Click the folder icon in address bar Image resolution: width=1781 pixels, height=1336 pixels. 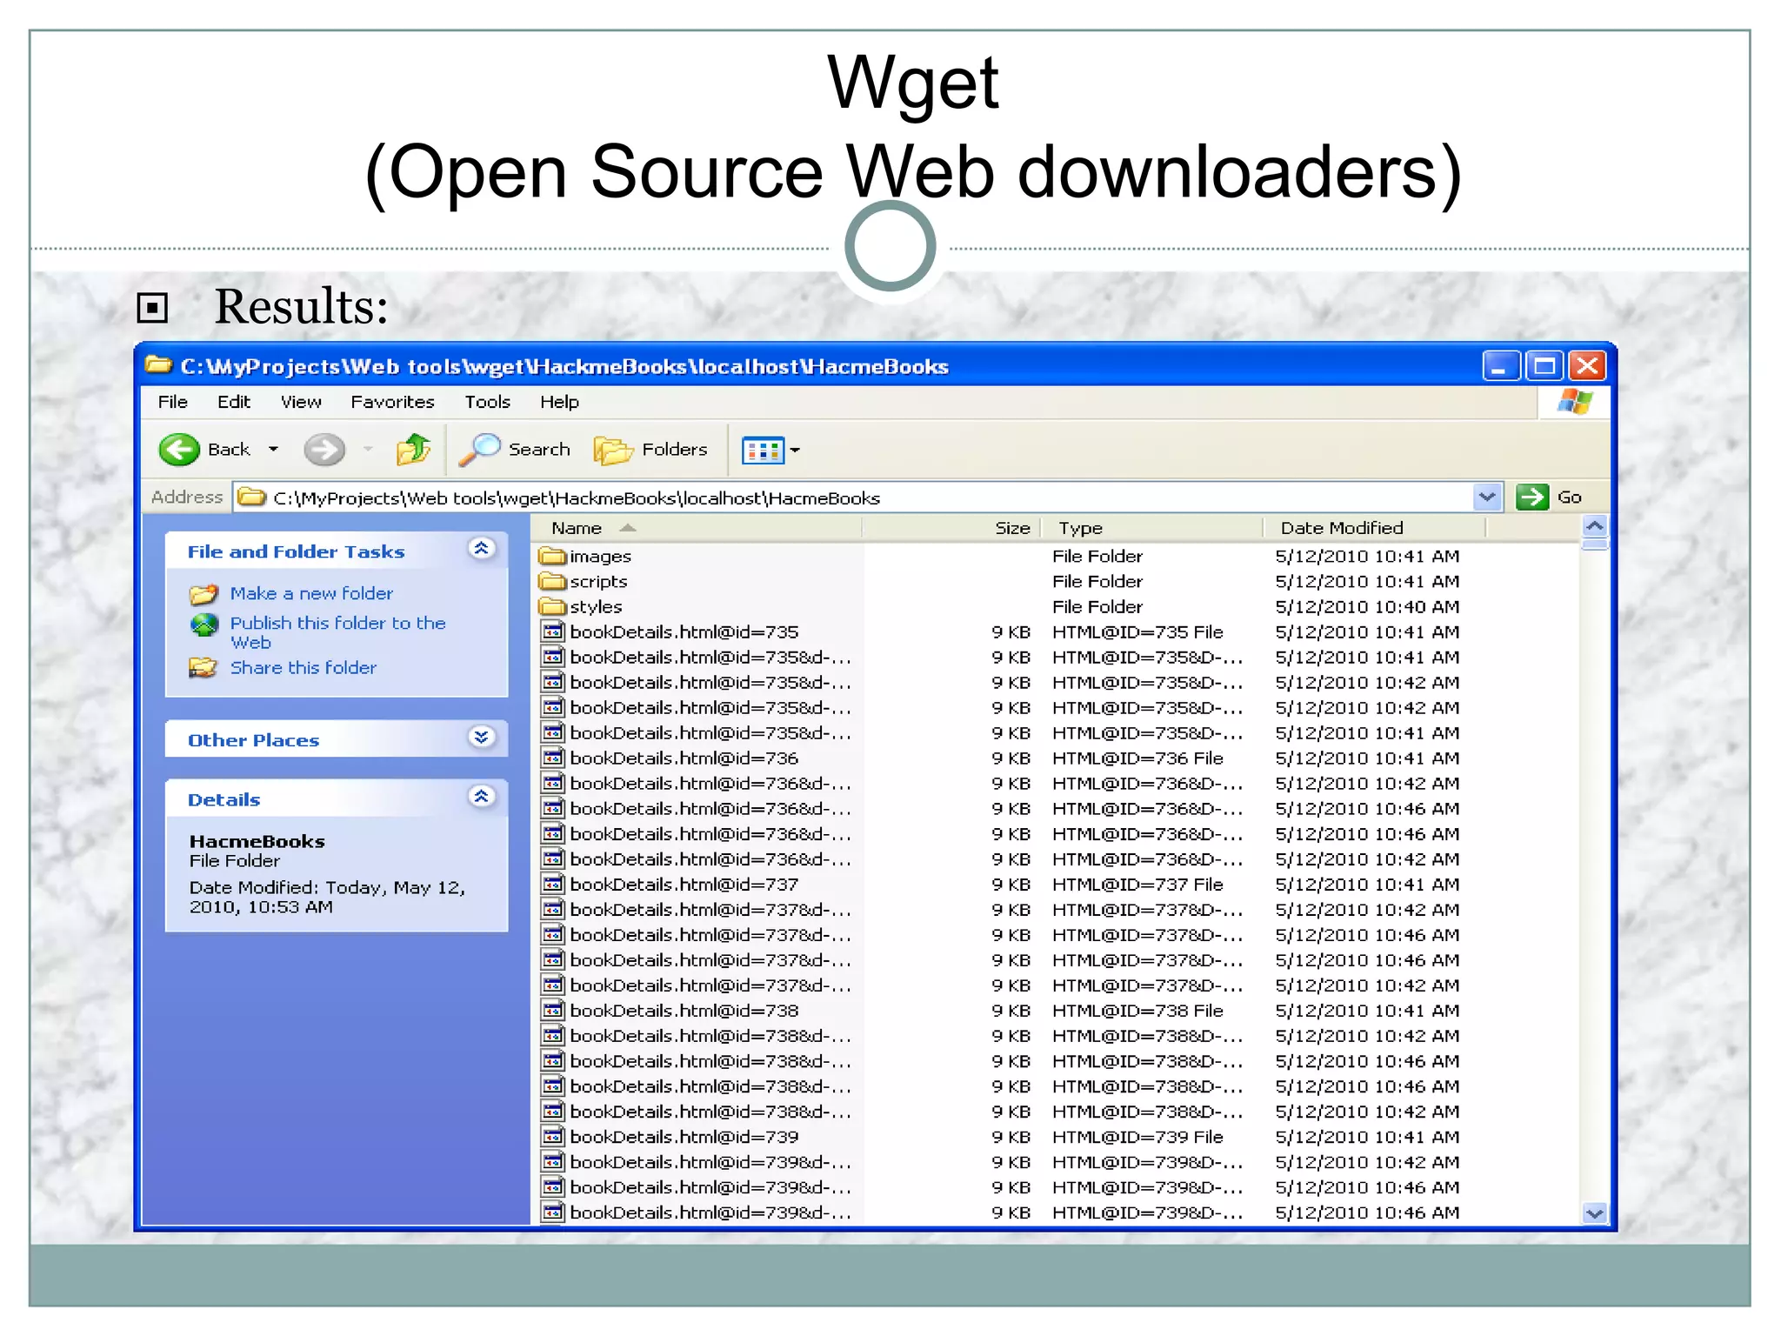pyautogui.click(x=252, y=497)
